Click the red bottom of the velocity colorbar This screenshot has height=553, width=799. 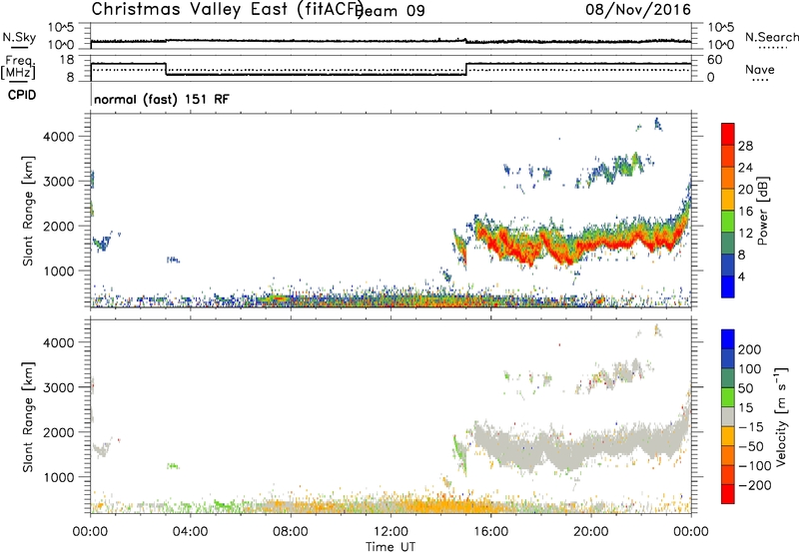pos(728,494)
